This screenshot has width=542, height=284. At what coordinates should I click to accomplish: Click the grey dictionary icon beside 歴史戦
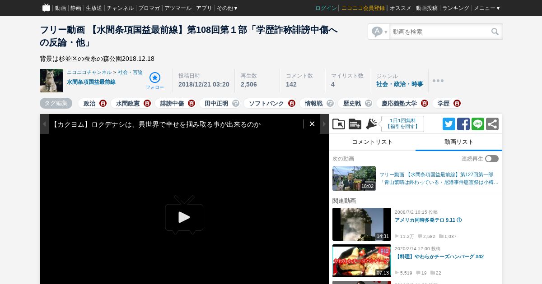pos(369,103)
